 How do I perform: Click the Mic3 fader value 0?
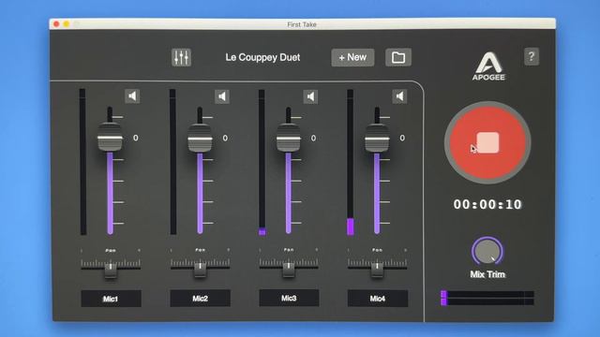(x=313, y=138)
